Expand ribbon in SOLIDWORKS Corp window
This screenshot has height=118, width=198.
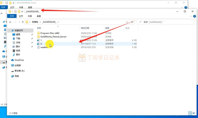182,8
